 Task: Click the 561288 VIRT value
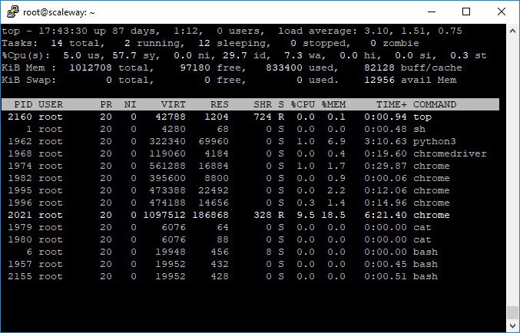[167, 166]
